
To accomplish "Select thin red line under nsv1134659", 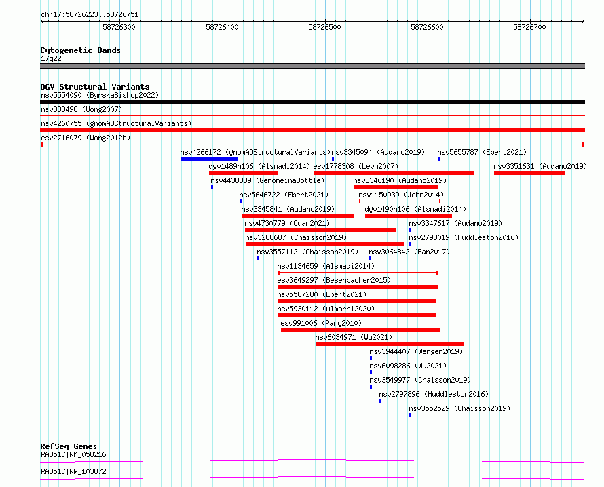I will pos(358,273).
